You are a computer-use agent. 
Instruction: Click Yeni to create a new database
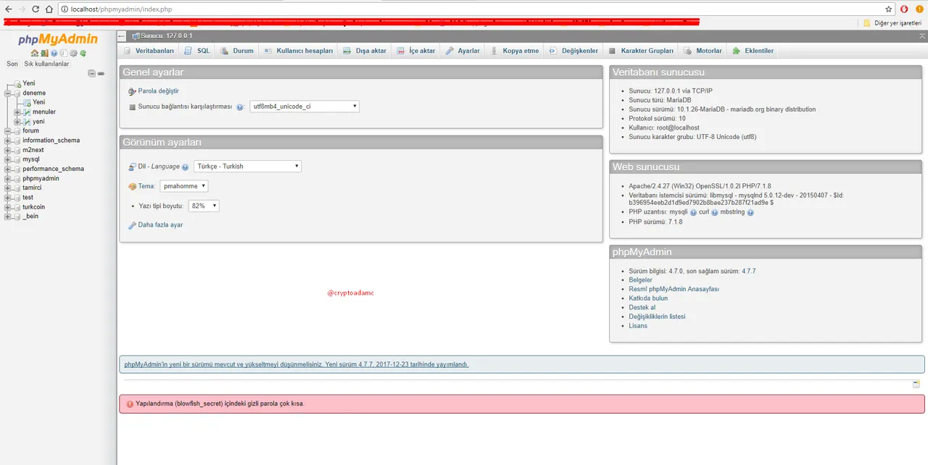point(29,83)
